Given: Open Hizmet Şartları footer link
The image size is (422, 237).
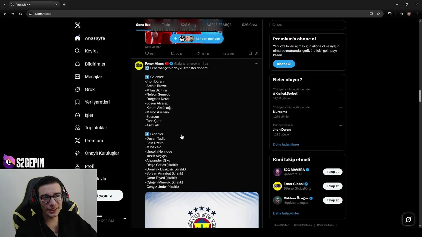Looking at the screenshot, I should pyautogui.click(x=281, y=225).
